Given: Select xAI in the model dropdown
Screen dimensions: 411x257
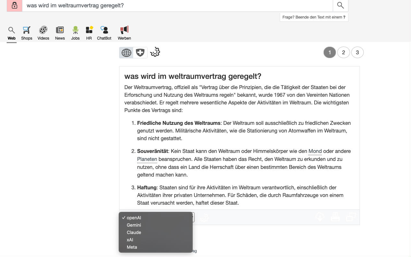Looking at the screenshot, I should pyautogui.click(x=156, y=240).
